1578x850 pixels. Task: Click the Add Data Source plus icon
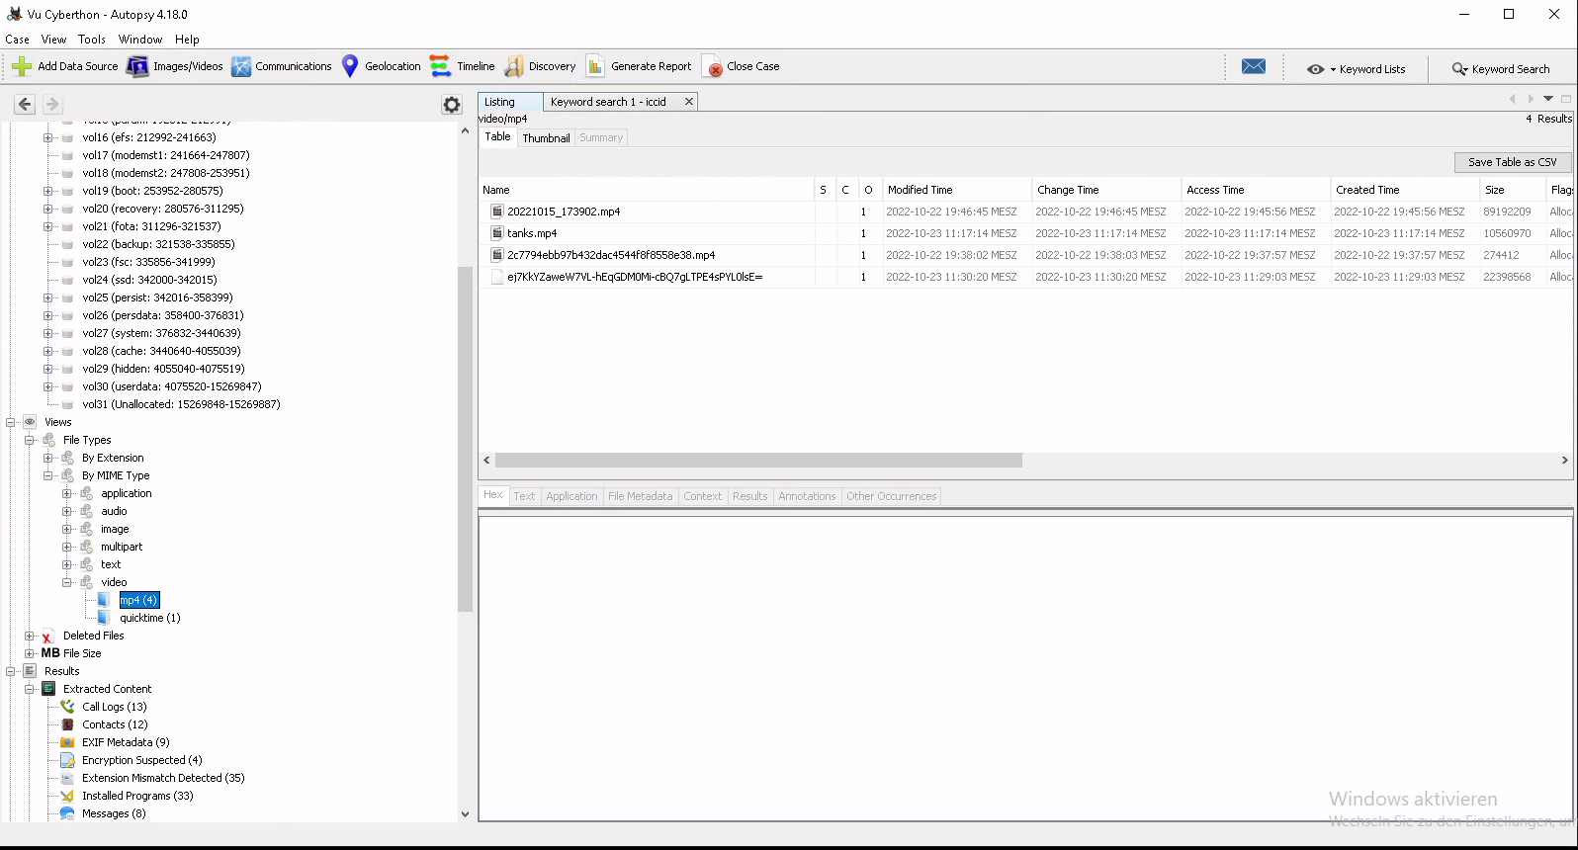tap(22, 66)
